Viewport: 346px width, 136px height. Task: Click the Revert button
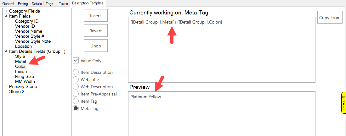pyautogui.click(x=96, y=31)
